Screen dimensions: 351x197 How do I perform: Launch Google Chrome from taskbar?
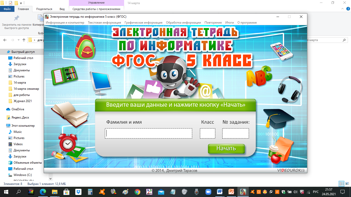point(137,192)
